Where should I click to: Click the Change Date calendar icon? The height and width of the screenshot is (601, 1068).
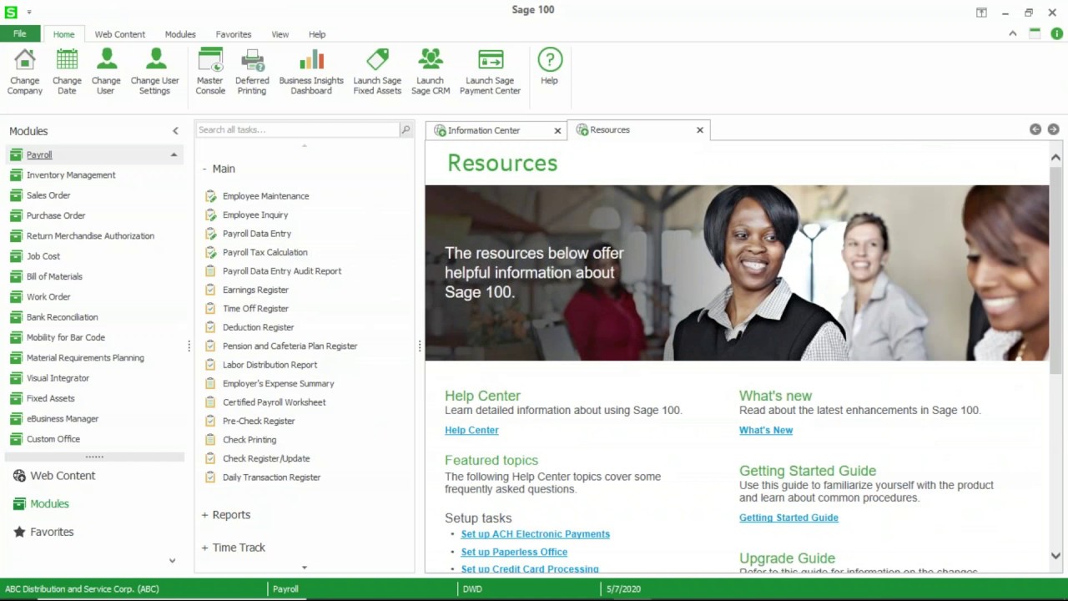tap(67, 71)
